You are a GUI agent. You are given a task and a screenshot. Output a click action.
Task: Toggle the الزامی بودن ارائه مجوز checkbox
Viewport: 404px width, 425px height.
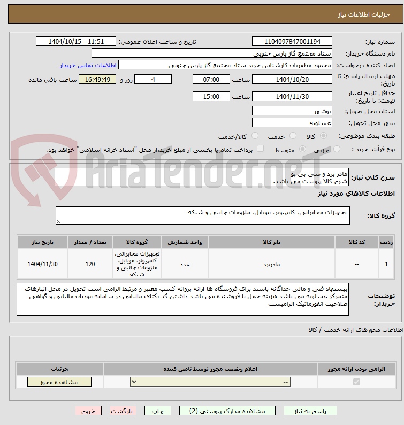point(356,382)
